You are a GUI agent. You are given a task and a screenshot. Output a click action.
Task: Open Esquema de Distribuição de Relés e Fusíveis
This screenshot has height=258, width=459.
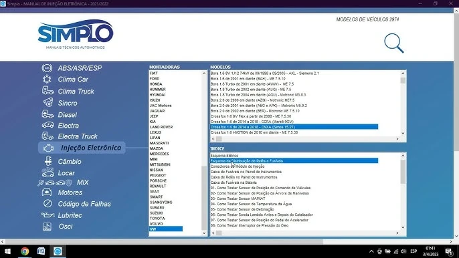pos(294,161)
